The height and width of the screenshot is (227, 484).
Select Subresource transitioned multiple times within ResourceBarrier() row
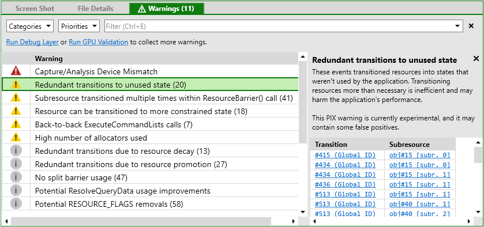150,98
